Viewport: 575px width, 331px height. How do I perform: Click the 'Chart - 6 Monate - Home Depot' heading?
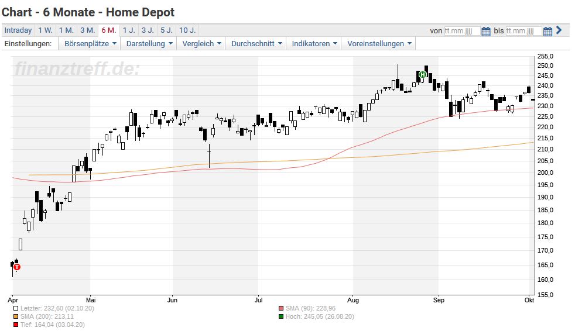coord(88,12)
